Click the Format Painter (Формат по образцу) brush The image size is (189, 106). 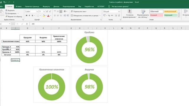tap(6, 16)
